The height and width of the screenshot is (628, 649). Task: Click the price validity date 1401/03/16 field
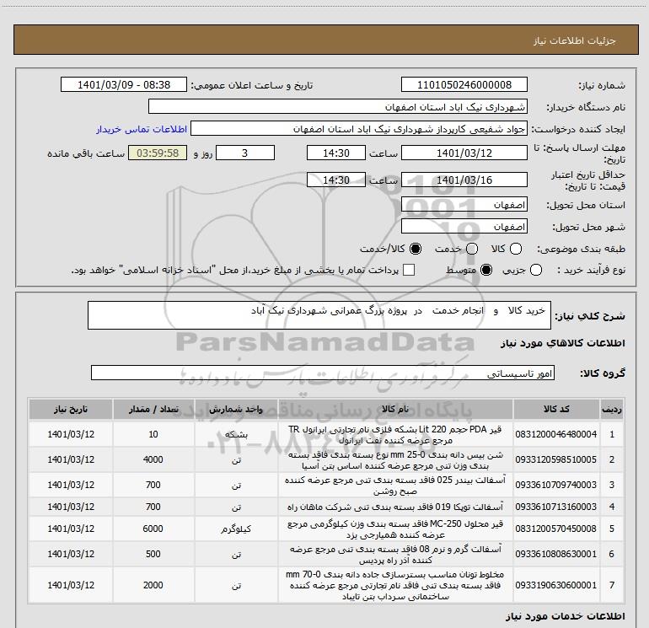pyautogui.click(x=464, y=180)
